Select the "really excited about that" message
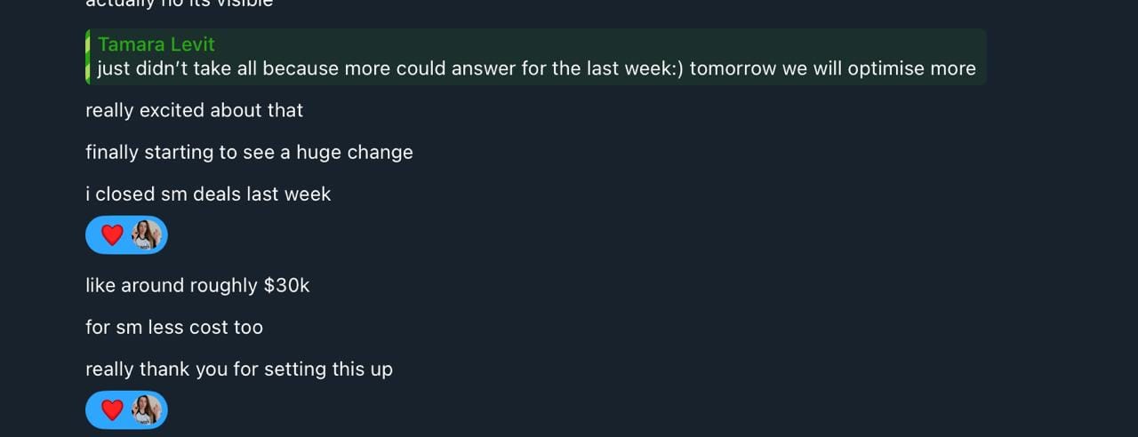 (x=194, y=110)
